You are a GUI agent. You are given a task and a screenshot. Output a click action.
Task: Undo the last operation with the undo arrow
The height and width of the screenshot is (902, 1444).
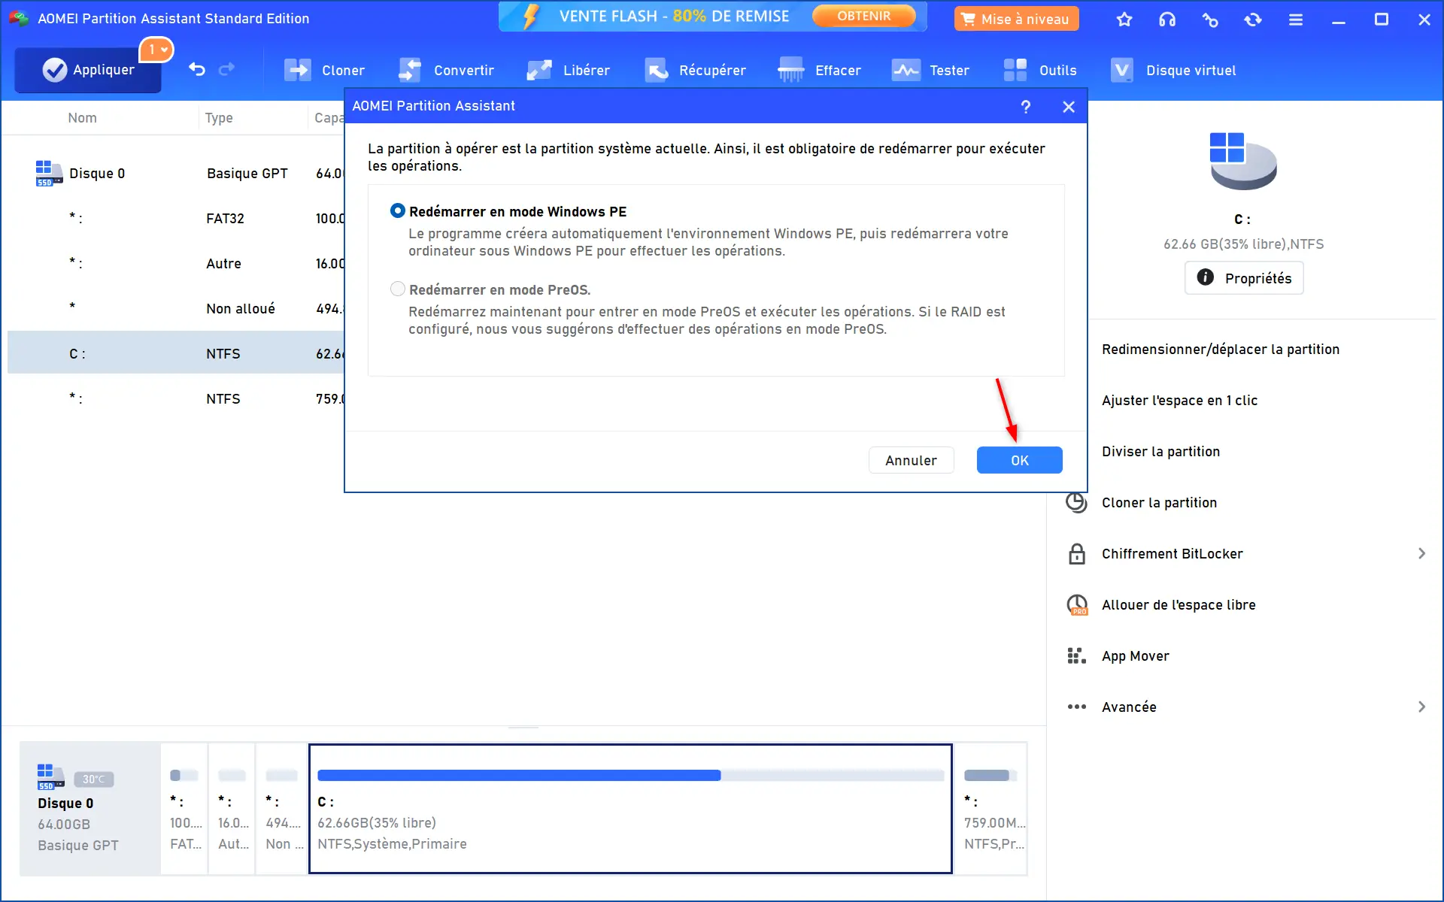click(x=197, y=70)
